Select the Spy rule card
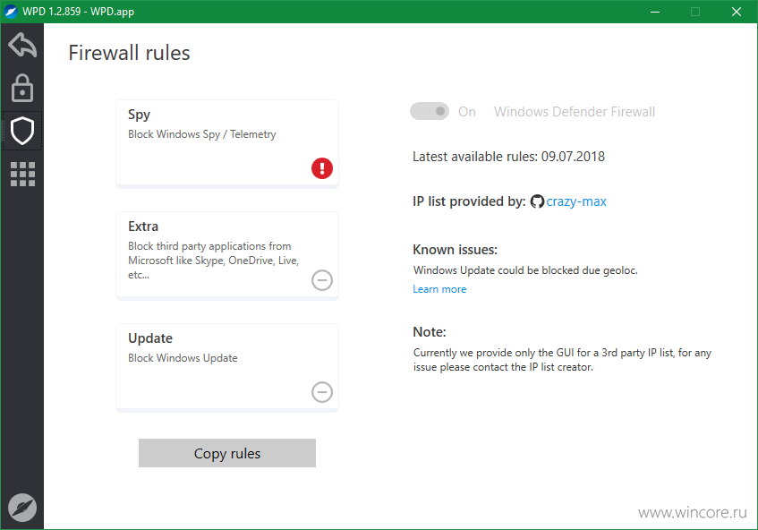758x530 pixels. tap(227, 144)
